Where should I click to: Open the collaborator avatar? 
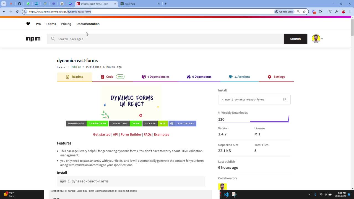222,187
